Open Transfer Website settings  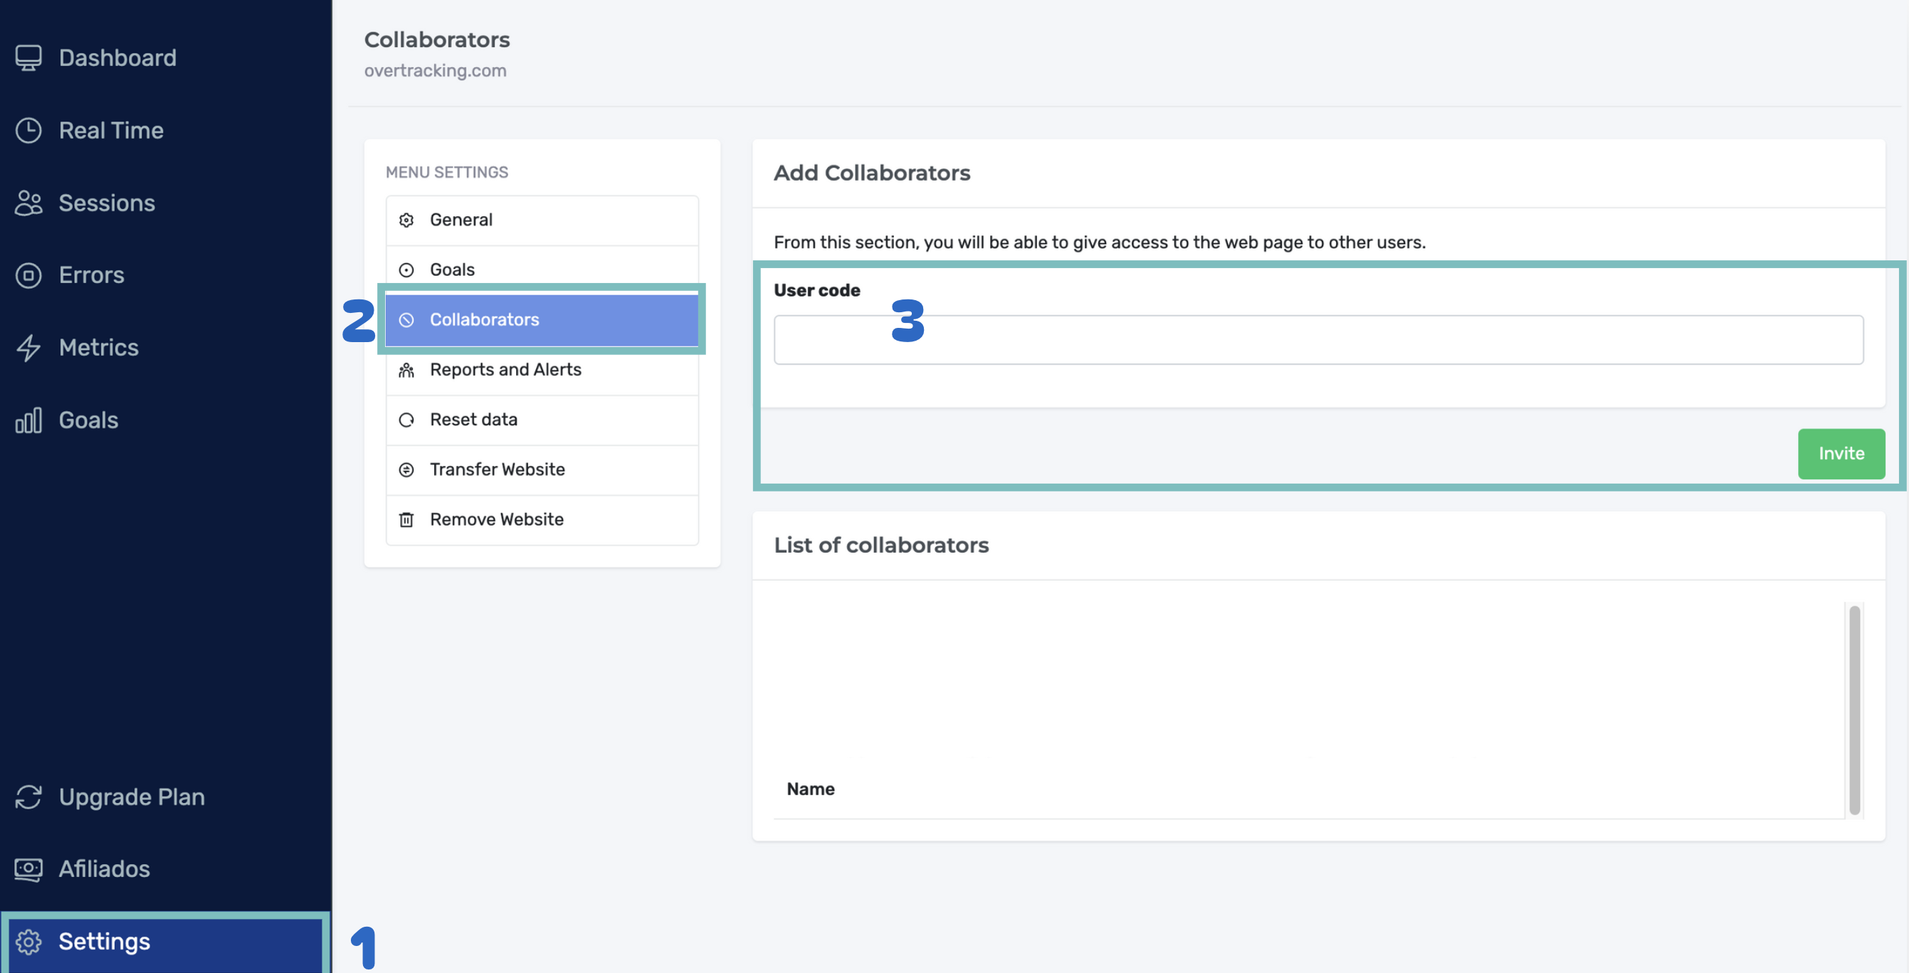(542, 469)
